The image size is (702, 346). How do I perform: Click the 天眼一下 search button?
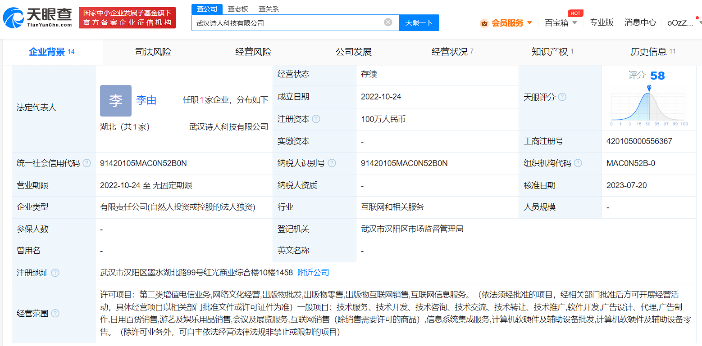tap(419, 22)
